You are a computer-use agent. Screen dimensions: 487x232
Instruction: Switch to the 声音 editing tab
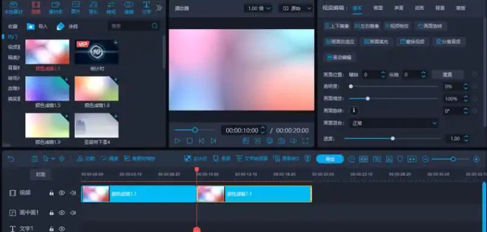[x=399, y=8]
